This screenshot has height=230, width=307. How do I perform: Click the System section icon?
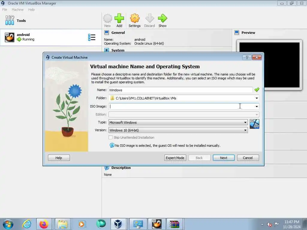tap(106, 50)
